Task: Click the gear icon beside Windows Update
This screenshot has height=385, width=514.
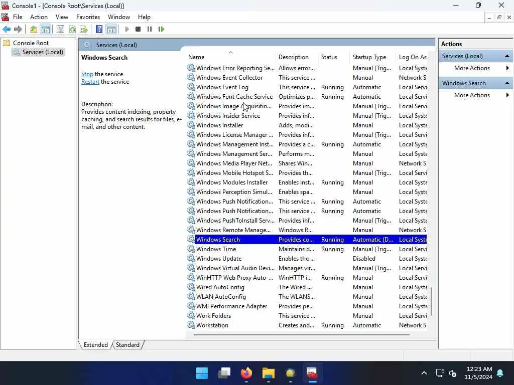Action: click(x=191, y=258)
